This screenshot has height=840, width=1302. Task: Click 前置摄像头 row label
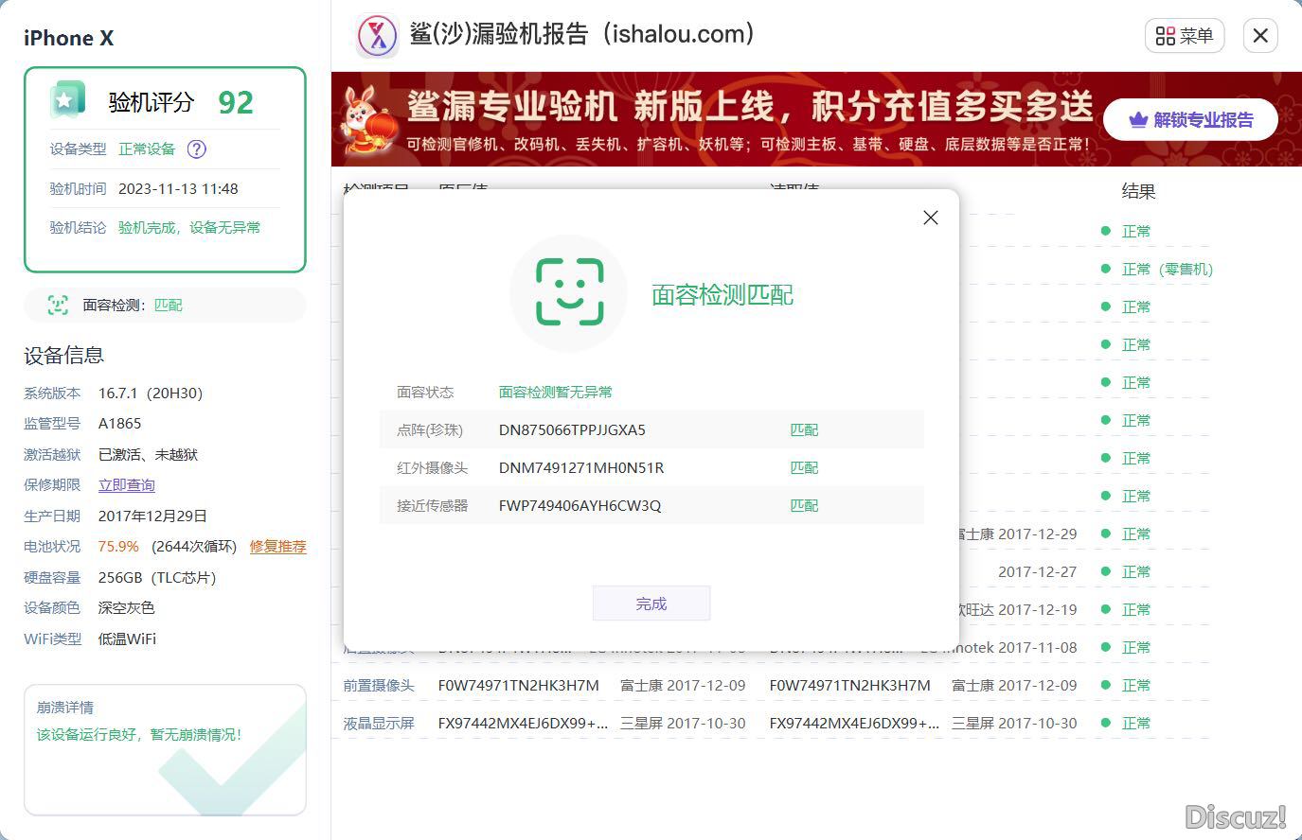tap(379, 685)
